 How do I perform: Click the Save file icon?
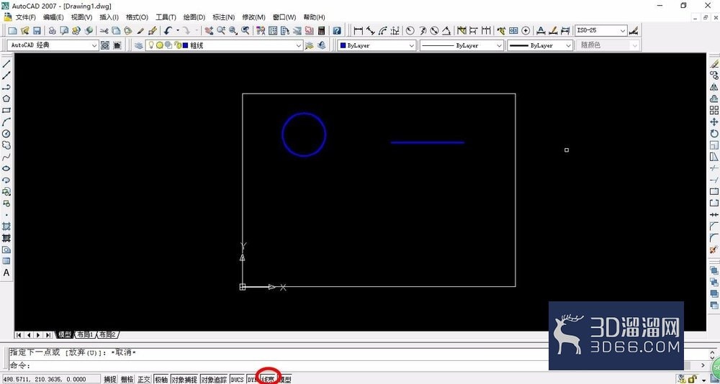click(x=37, y=31)
